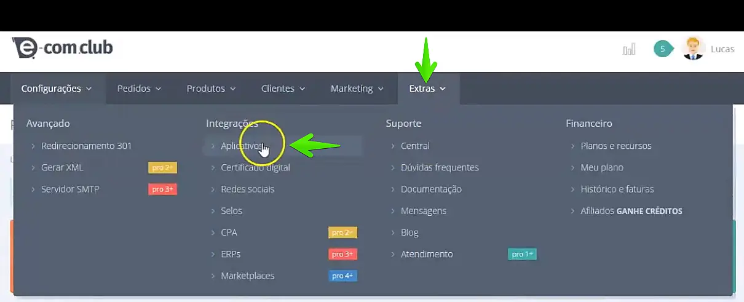Click arrow bullet before Planos e recursos
Screen dimensions: 744x302
pyautogui.click(x=573, y=146)
